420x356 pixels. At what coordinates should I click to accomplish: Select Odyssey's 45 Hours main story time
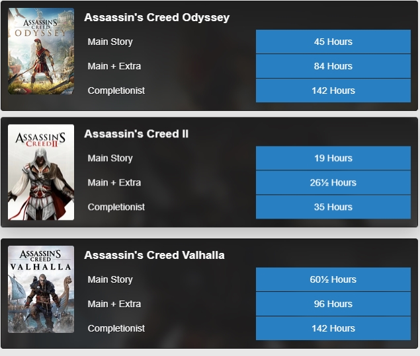pyautogui.click(x=333, y=42)
